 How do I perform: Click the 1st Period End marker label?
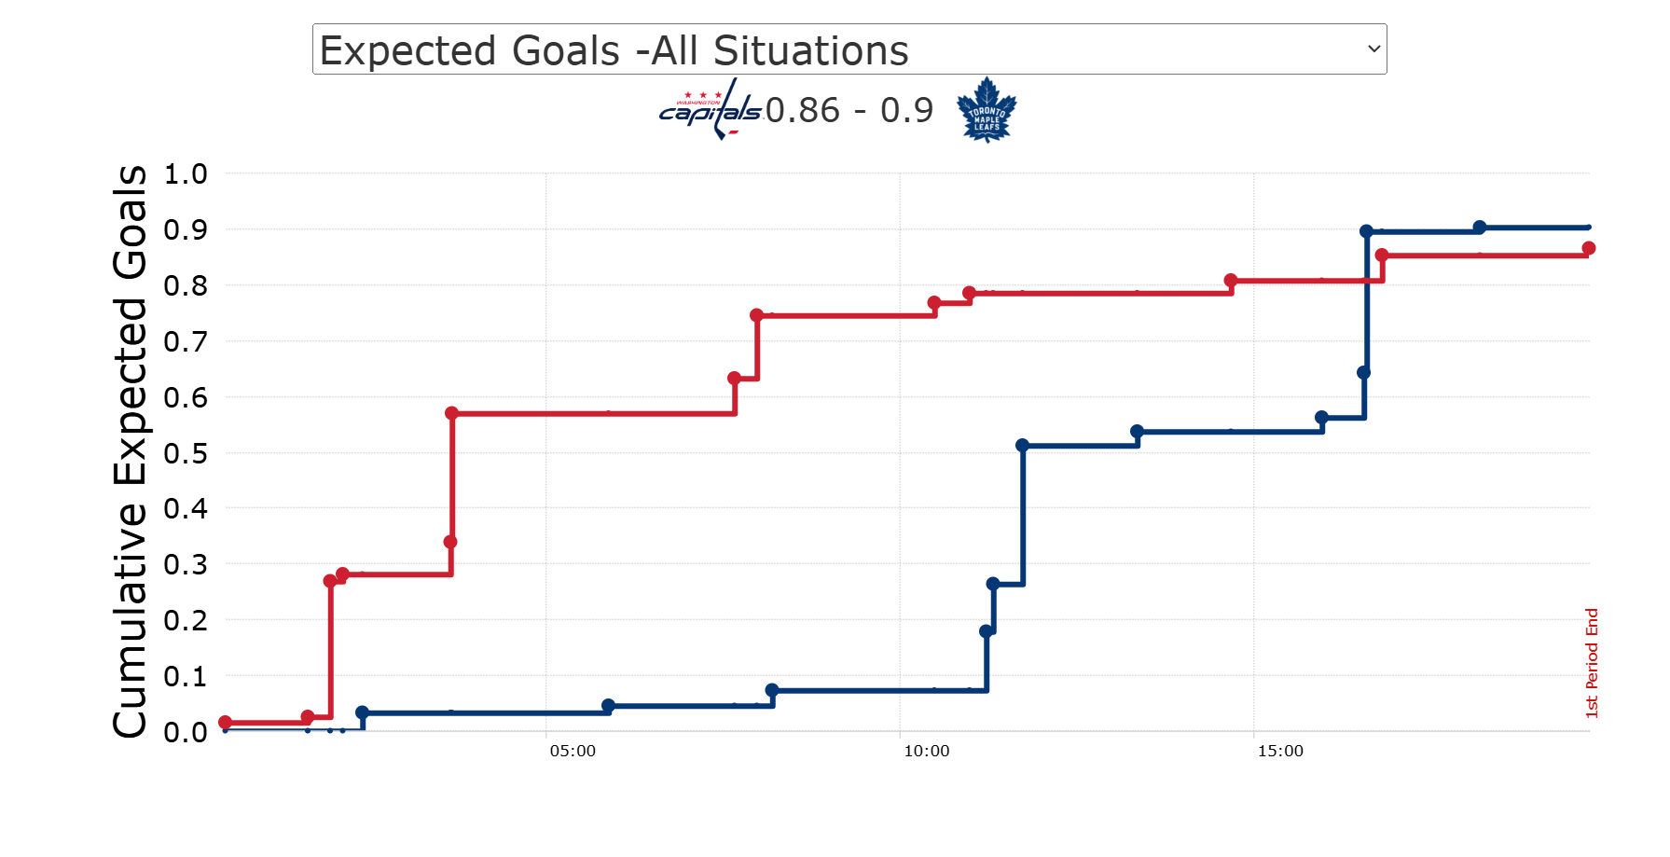tap(1592, 663)
